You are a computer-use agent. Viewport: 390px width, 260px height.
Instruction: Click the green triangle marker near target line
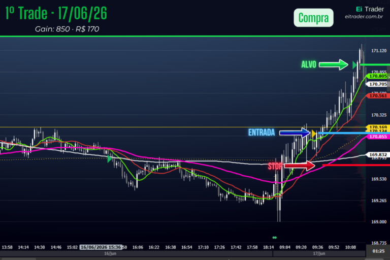354,65
